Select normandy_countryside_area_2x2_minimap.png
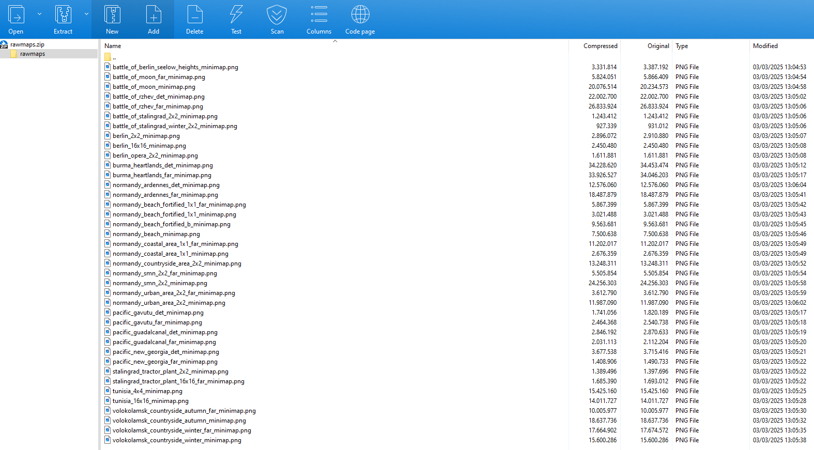Viewport: 814px width, 450px height. click(x=177, y=263)
